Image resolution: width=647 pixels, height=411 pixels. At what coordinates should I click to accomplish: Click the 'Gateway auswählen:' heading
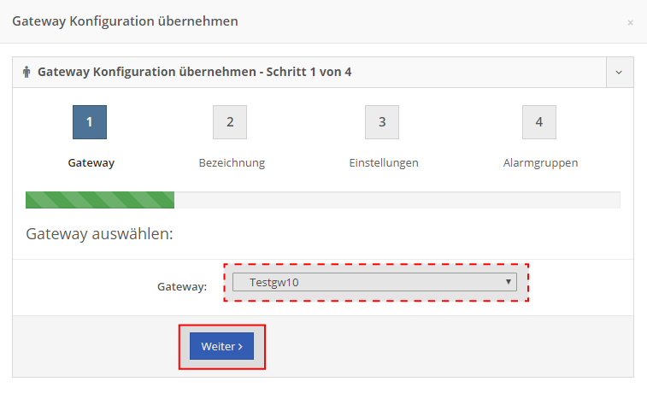pyautogui.click(x=99, y=234)
